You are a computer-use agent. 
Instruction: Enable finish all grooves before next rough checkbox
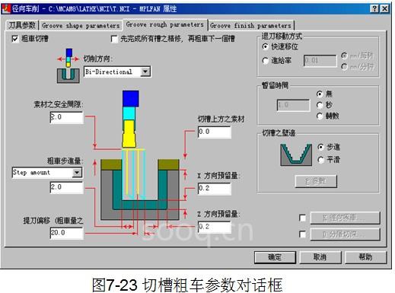pyautogui.click(x=114, y=39)
